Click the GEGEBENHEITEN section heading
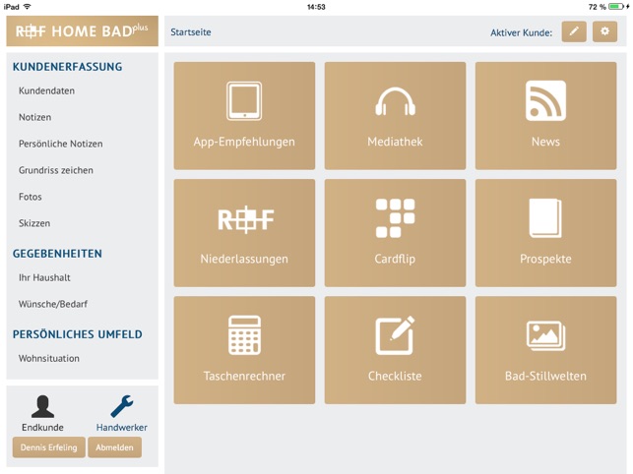 (57, 254)
